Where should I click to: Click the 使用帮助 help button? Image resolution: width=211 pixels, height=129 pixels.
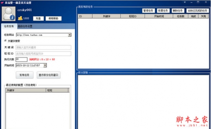[x=53, y=18]
